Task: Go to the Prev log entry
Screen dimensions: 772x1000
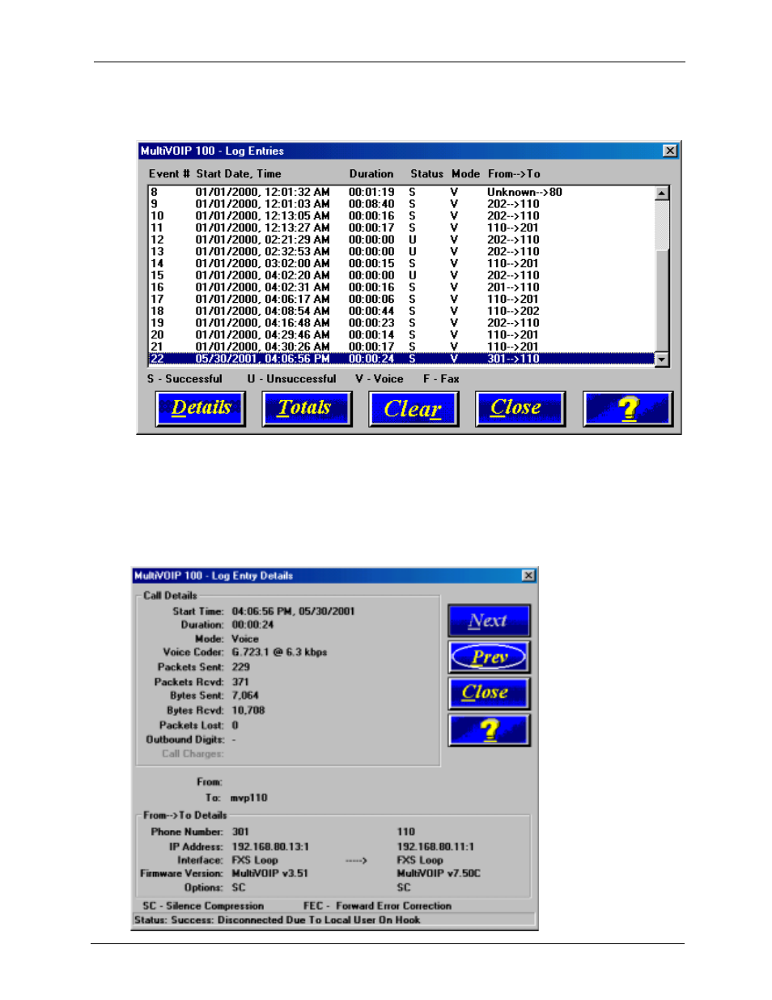Action: coord(490,657)
